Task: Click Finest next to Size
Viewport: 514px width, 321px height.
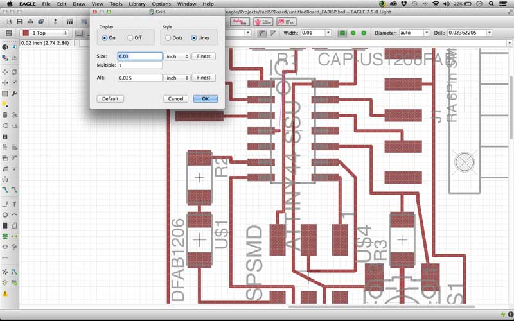Action: (x=204, y=56)
